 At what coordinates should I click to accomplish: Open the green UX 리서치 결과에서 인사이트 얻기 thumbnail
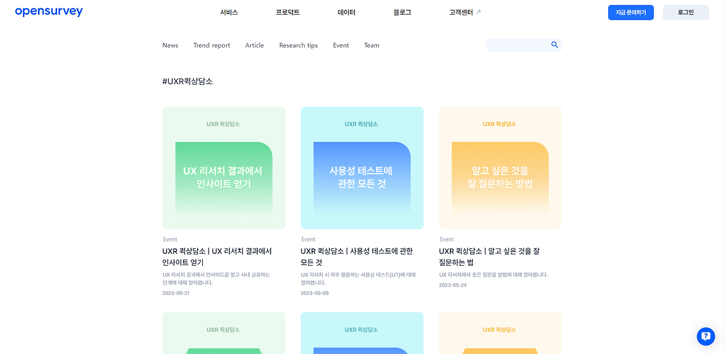click(224, 168)
